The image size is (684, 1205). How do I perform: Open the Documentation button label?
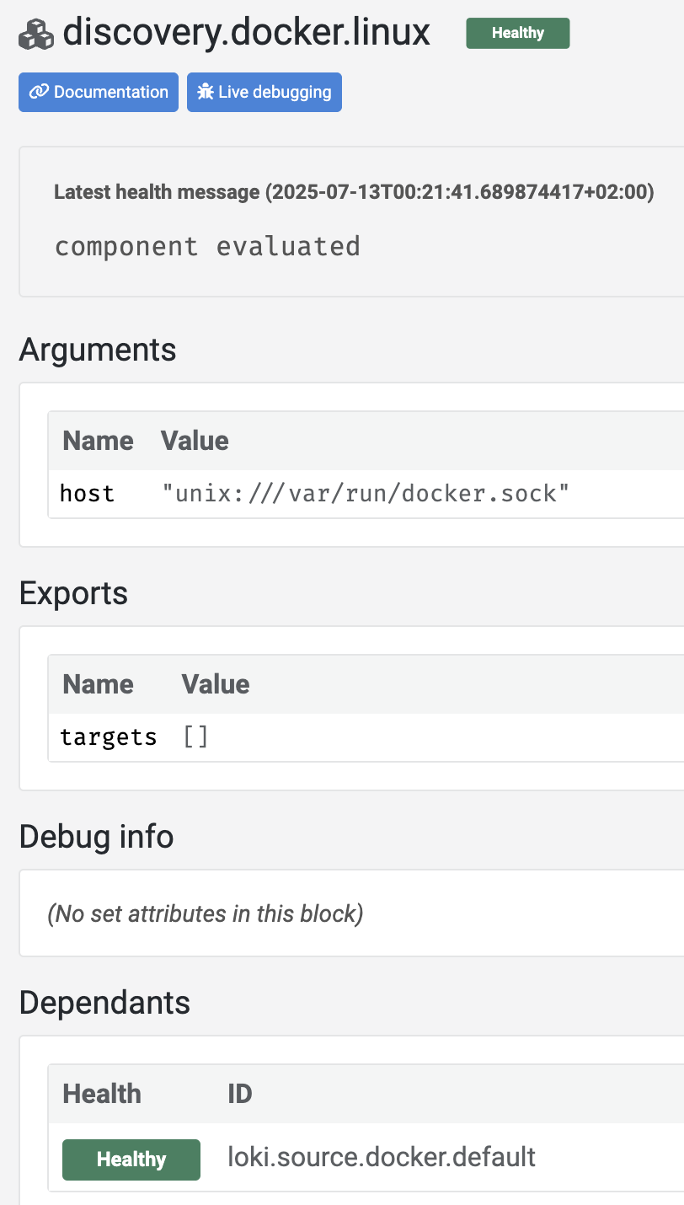tap(111, 92)
